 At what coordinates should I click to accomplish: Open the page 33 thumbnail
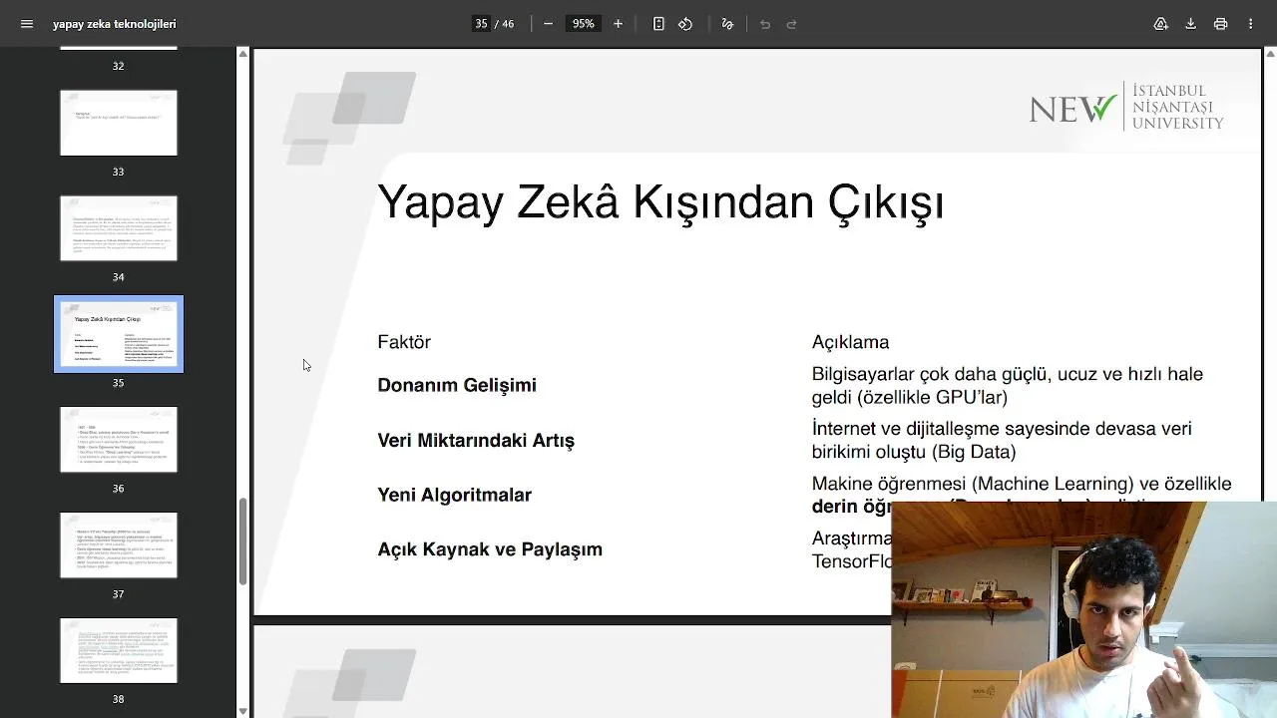point(119,123)
